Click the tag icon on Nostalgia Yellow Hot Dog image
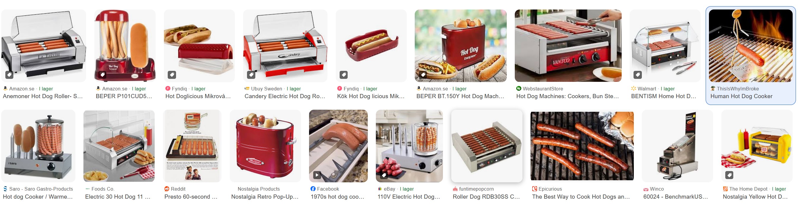Image resolution: width=798 pixels, height=209 pixels. (x=729, y=175)
